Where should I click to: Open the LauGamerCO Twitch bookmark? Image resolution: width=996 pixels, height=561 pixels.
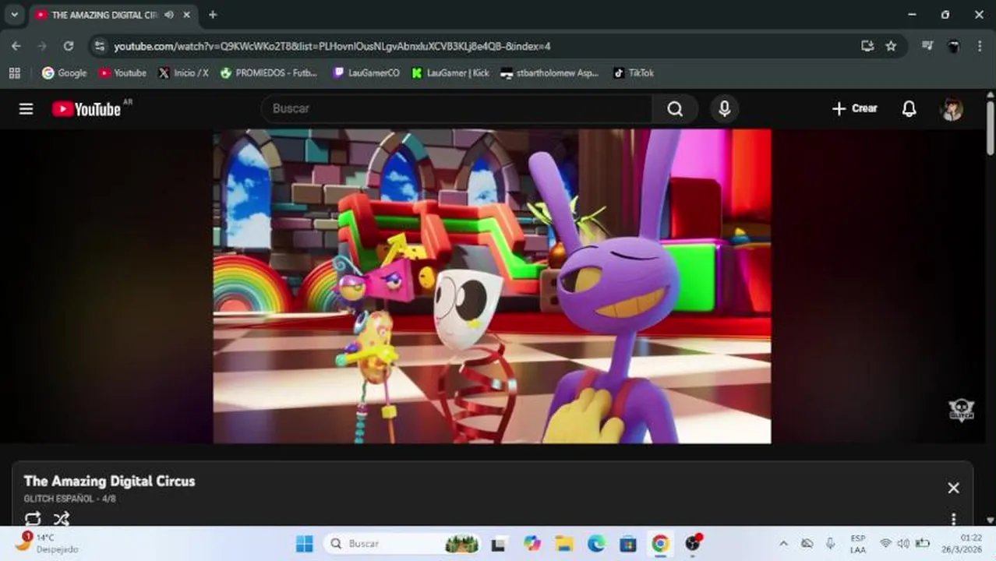coord(366,73)
